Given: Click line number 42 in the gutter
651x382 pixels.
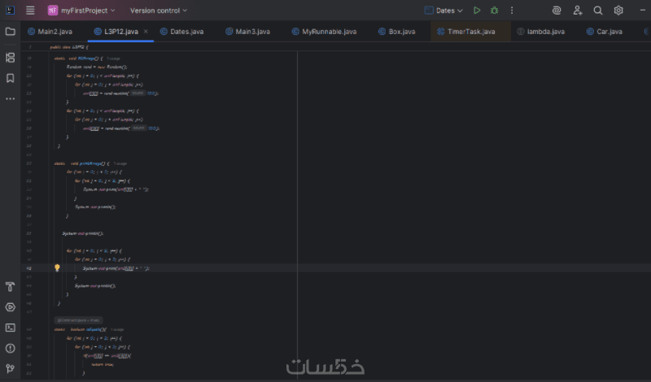Looking at the screenshot, I should pos(29,268).
